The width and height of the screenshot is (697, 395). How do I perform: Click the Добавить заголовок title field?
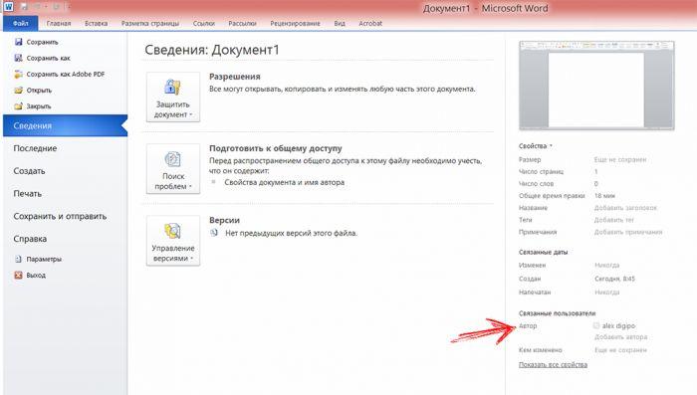(625, 208)
